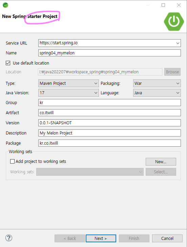Open the help question mark icon

9,238
